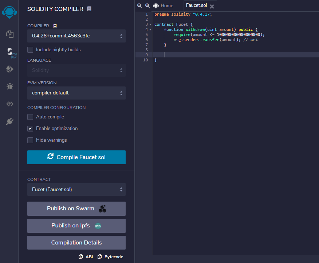Open the Plugin manager plug icon
319x263 pixels.
(10, 121)
